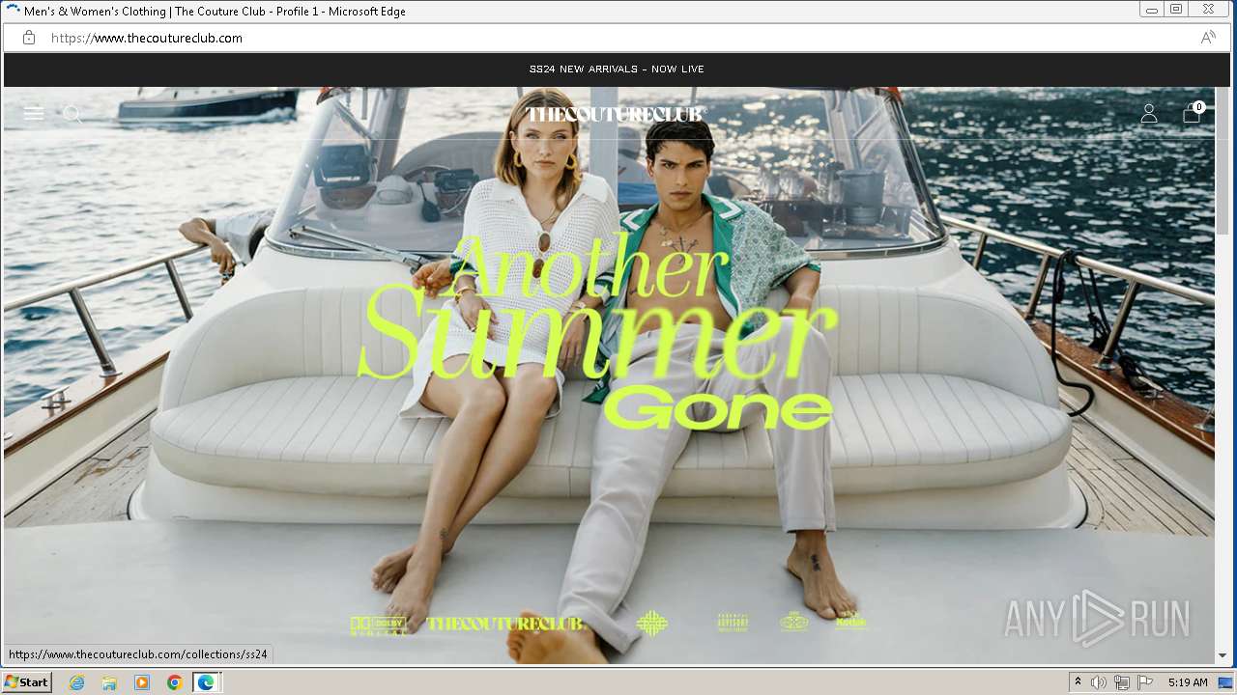Open the user account icon
Viewport: 1237px width, 695px height.
click(1148, 114)
